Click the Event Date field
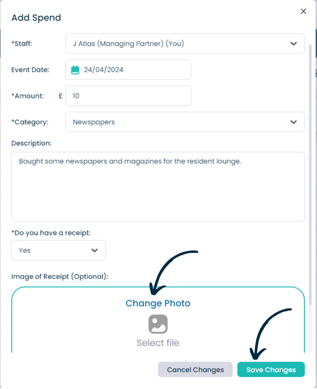Image resolution: width=317 pixels, height=389 pixels. click(128, 70)
